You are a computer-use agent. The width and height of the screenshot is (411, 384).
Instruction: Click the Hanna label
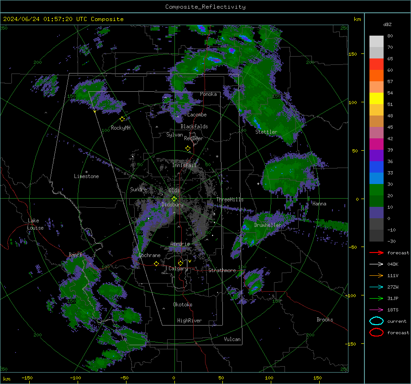pos(319,204)
